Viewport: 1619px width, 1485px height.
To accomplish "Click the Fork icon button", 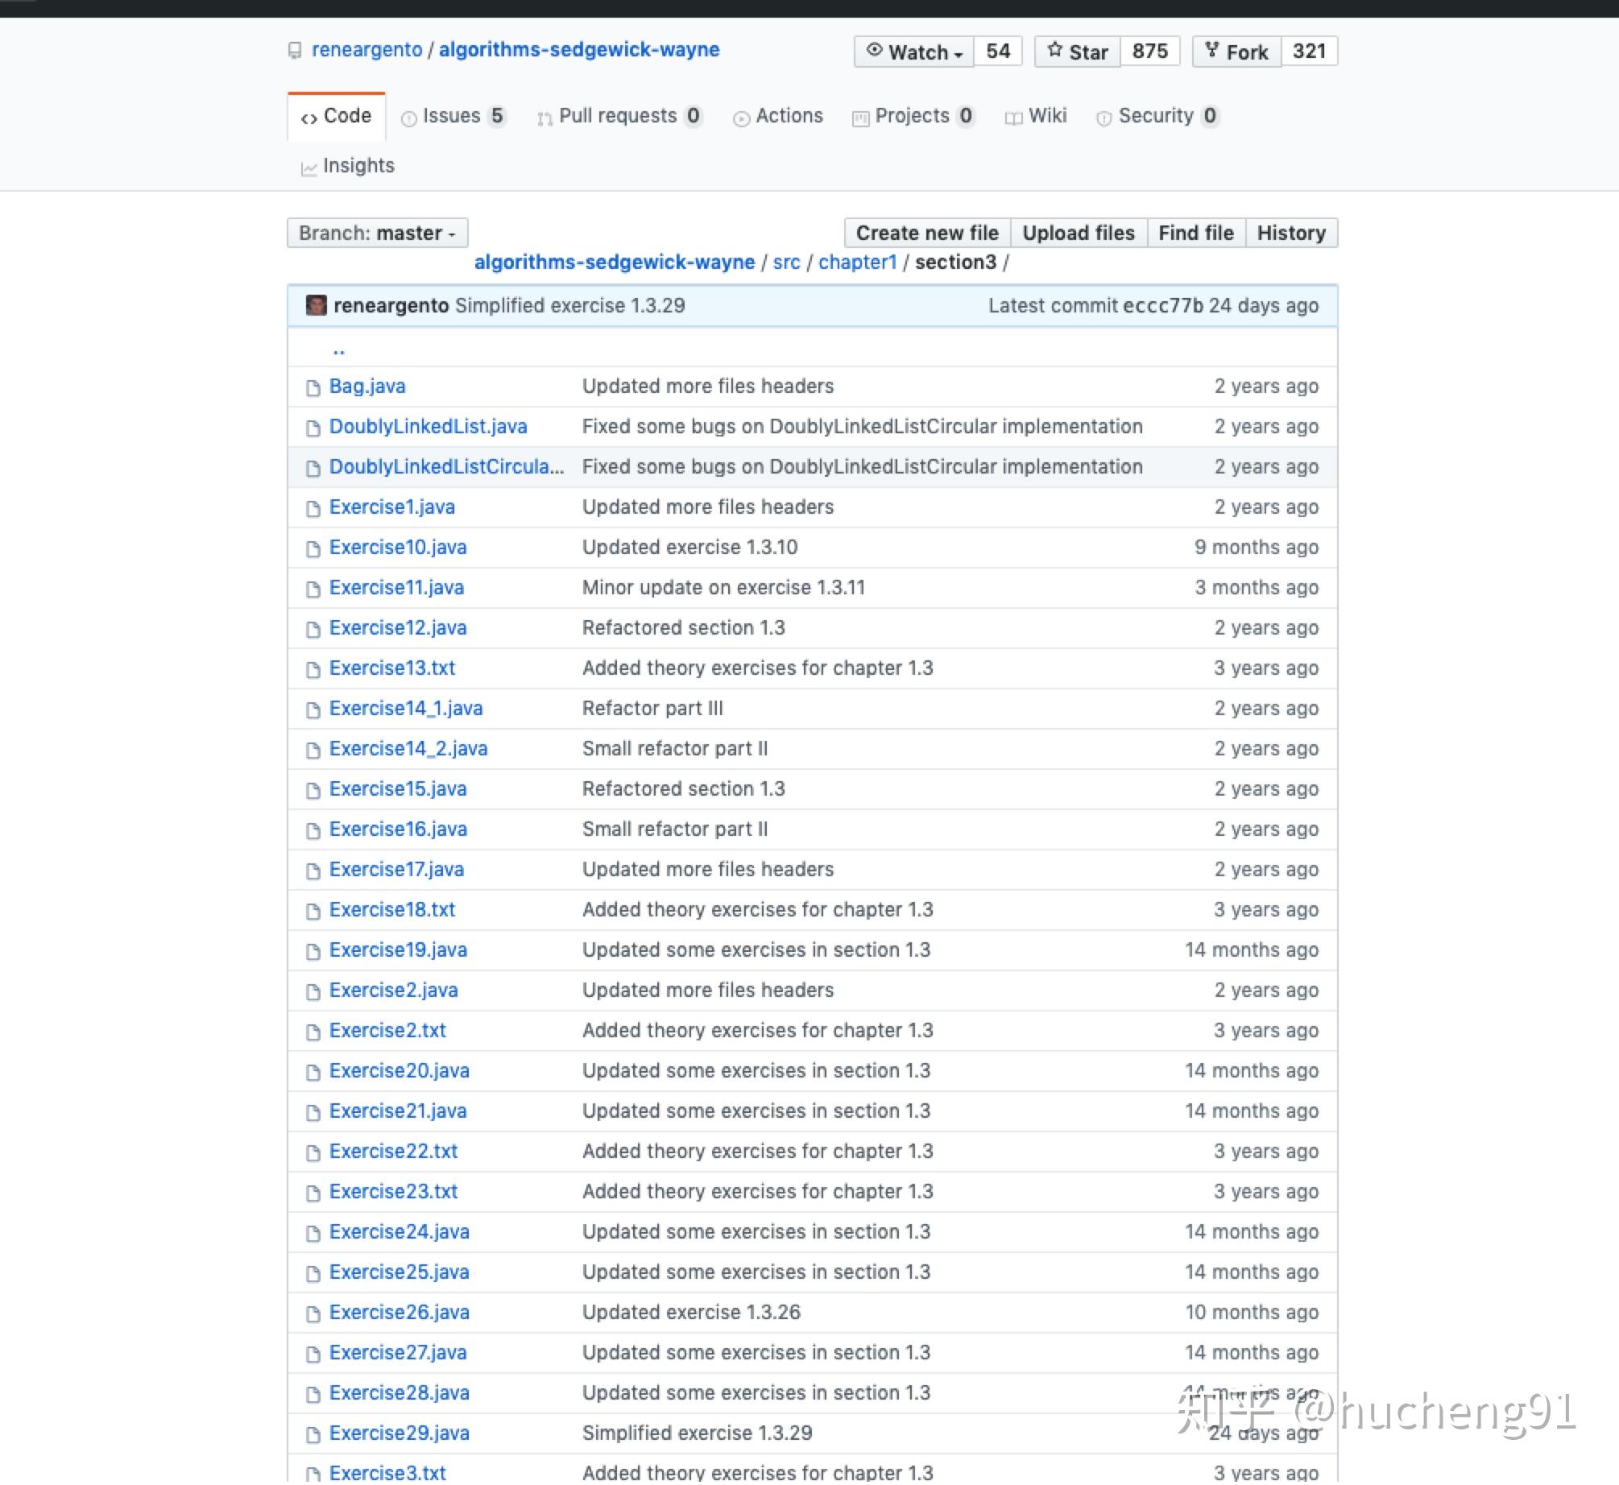I will (1211, 50).
